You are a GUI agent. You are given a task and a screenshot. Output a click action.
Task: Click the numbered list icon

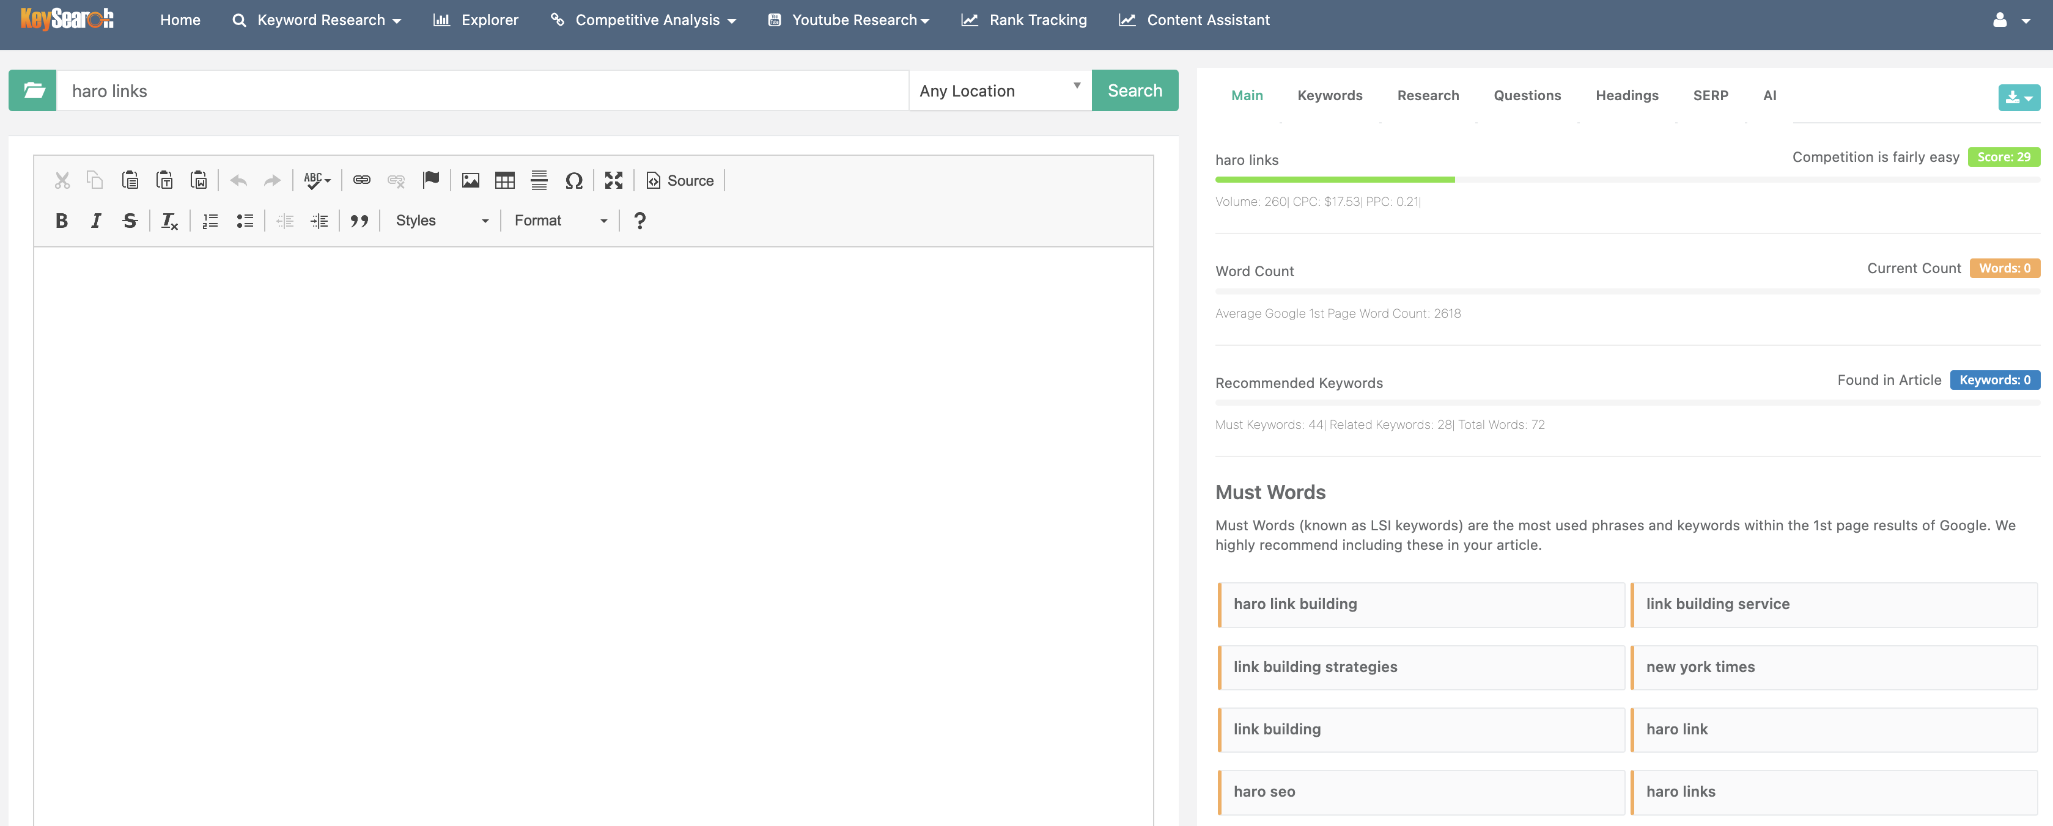tap(208, 220)
